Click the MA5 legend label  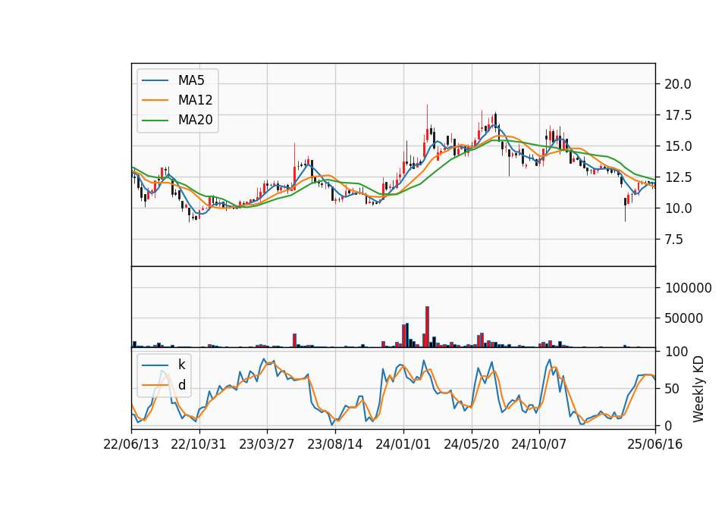tap(191, 80)
